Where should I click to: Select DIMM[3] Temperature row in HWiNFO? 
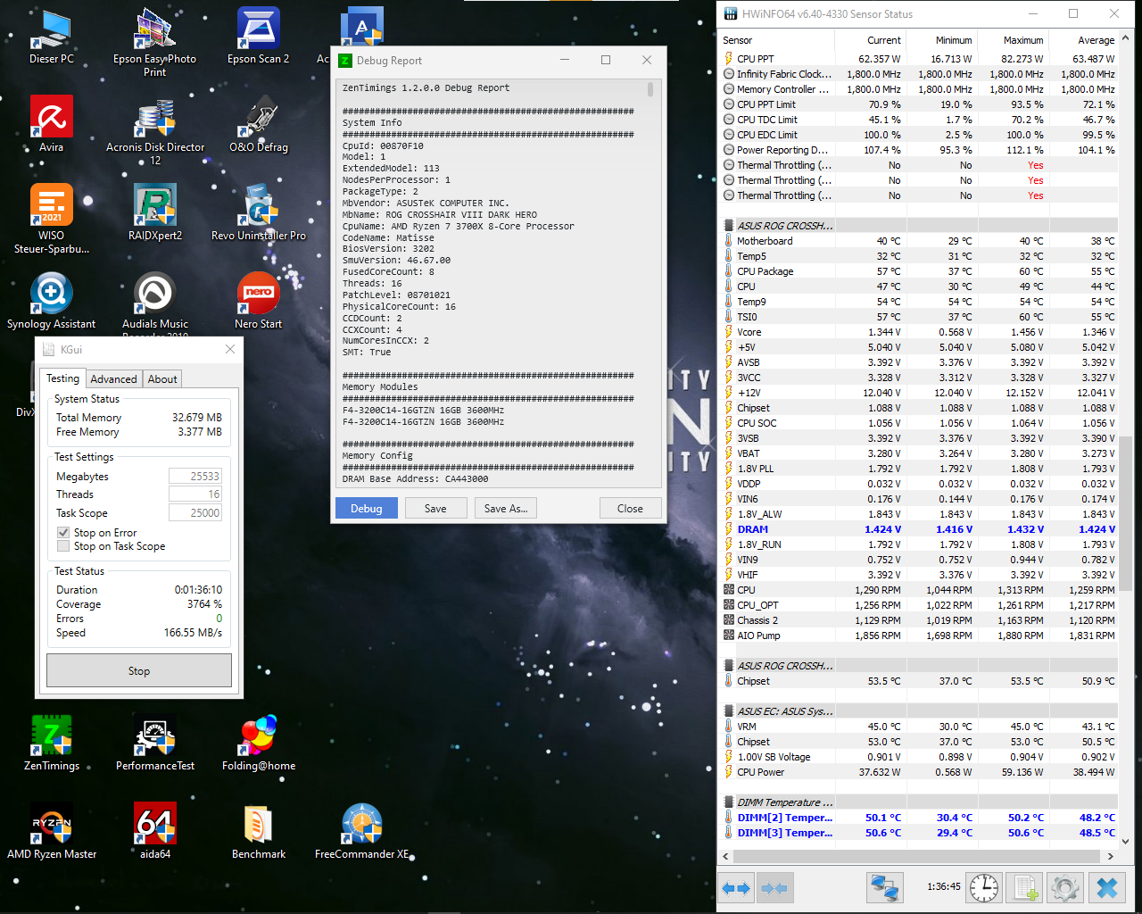point(918,833)
